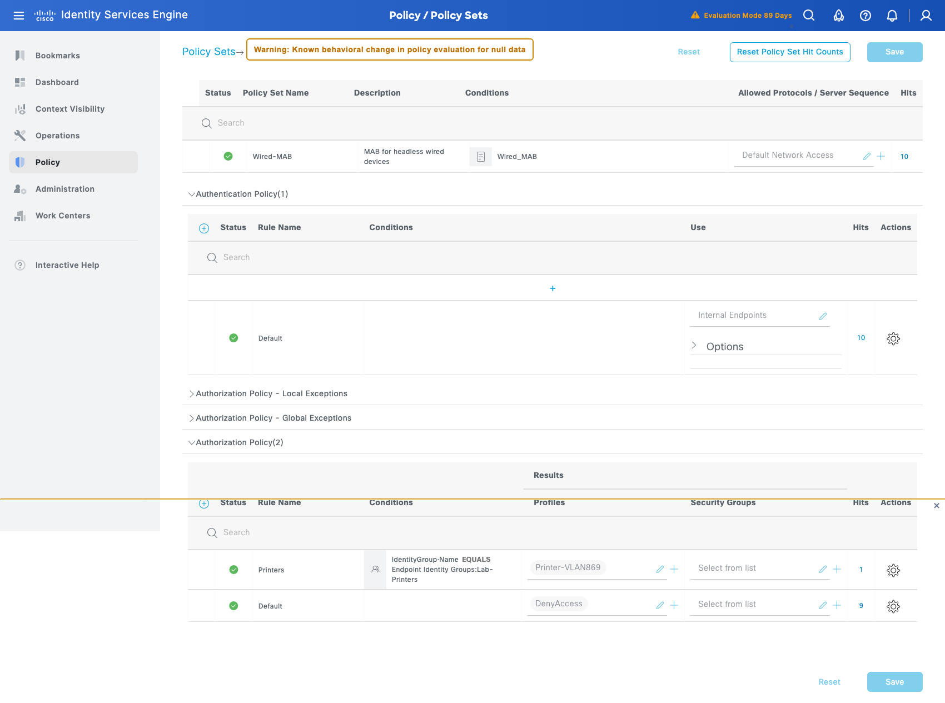Edit Default Network Access with pencil icon
Image resolution: width=945 pixels, height=703 pixels.
click(x=867, y=157)
